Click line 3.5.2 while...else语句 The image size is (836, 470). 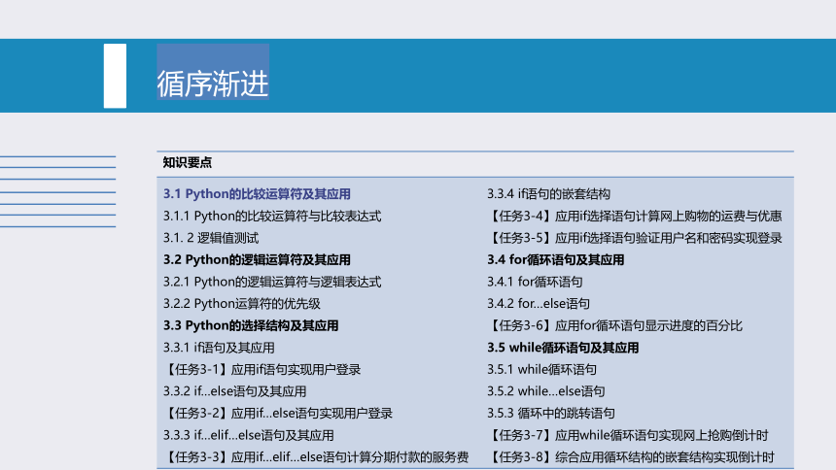click(x=546, y=391)
